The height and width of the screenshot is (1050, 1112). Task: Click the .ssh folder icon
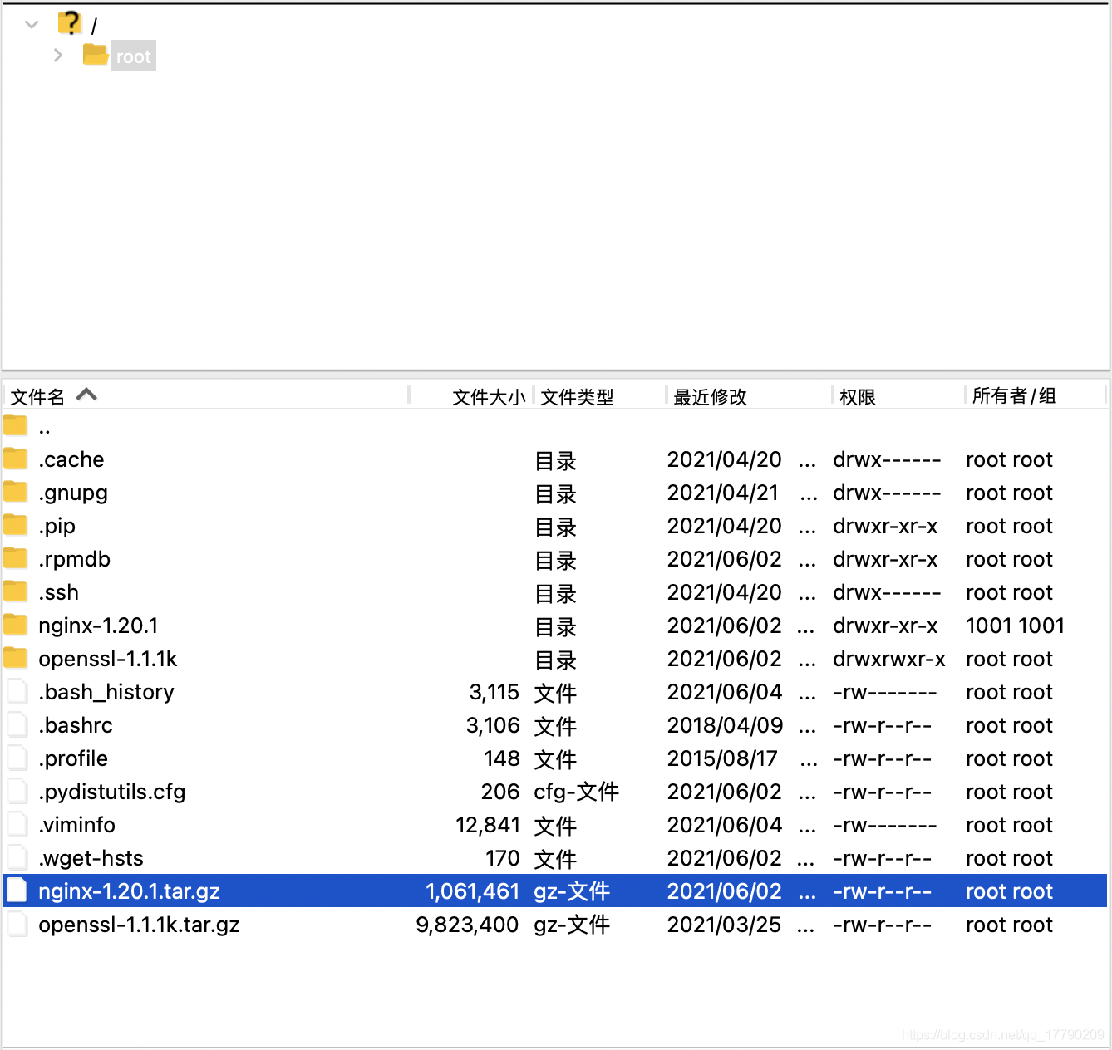click(x=15, y=591)
